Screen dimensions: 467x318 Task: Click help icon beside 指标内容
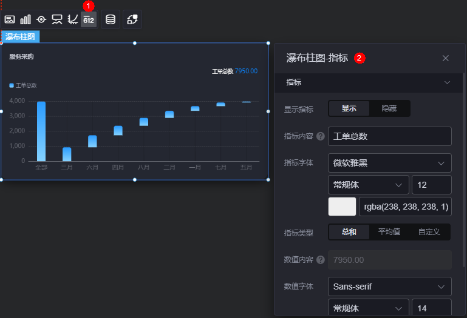click(321, 136)
